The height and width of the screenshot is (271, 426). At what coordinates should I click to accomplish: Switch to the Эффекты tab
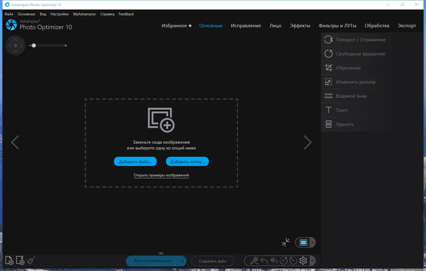300,26
